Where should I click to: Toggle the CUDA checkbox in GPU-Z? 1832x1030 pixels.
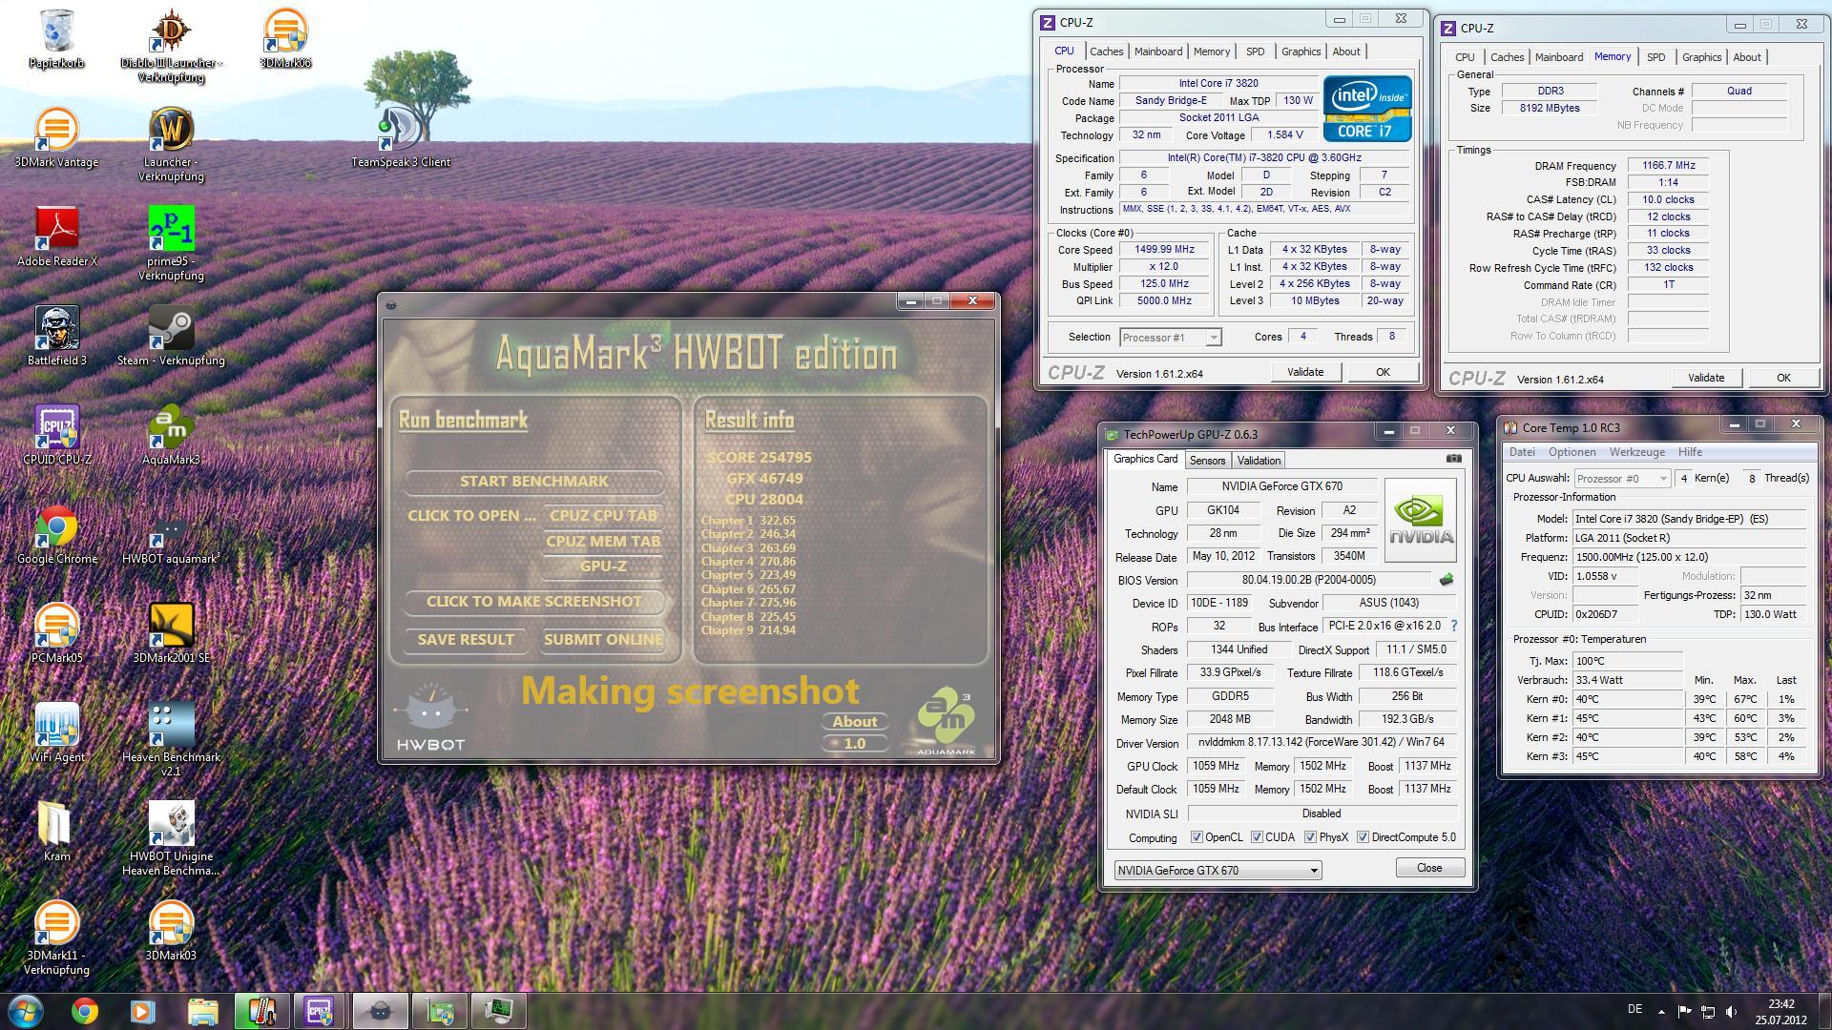(1257, 837)
